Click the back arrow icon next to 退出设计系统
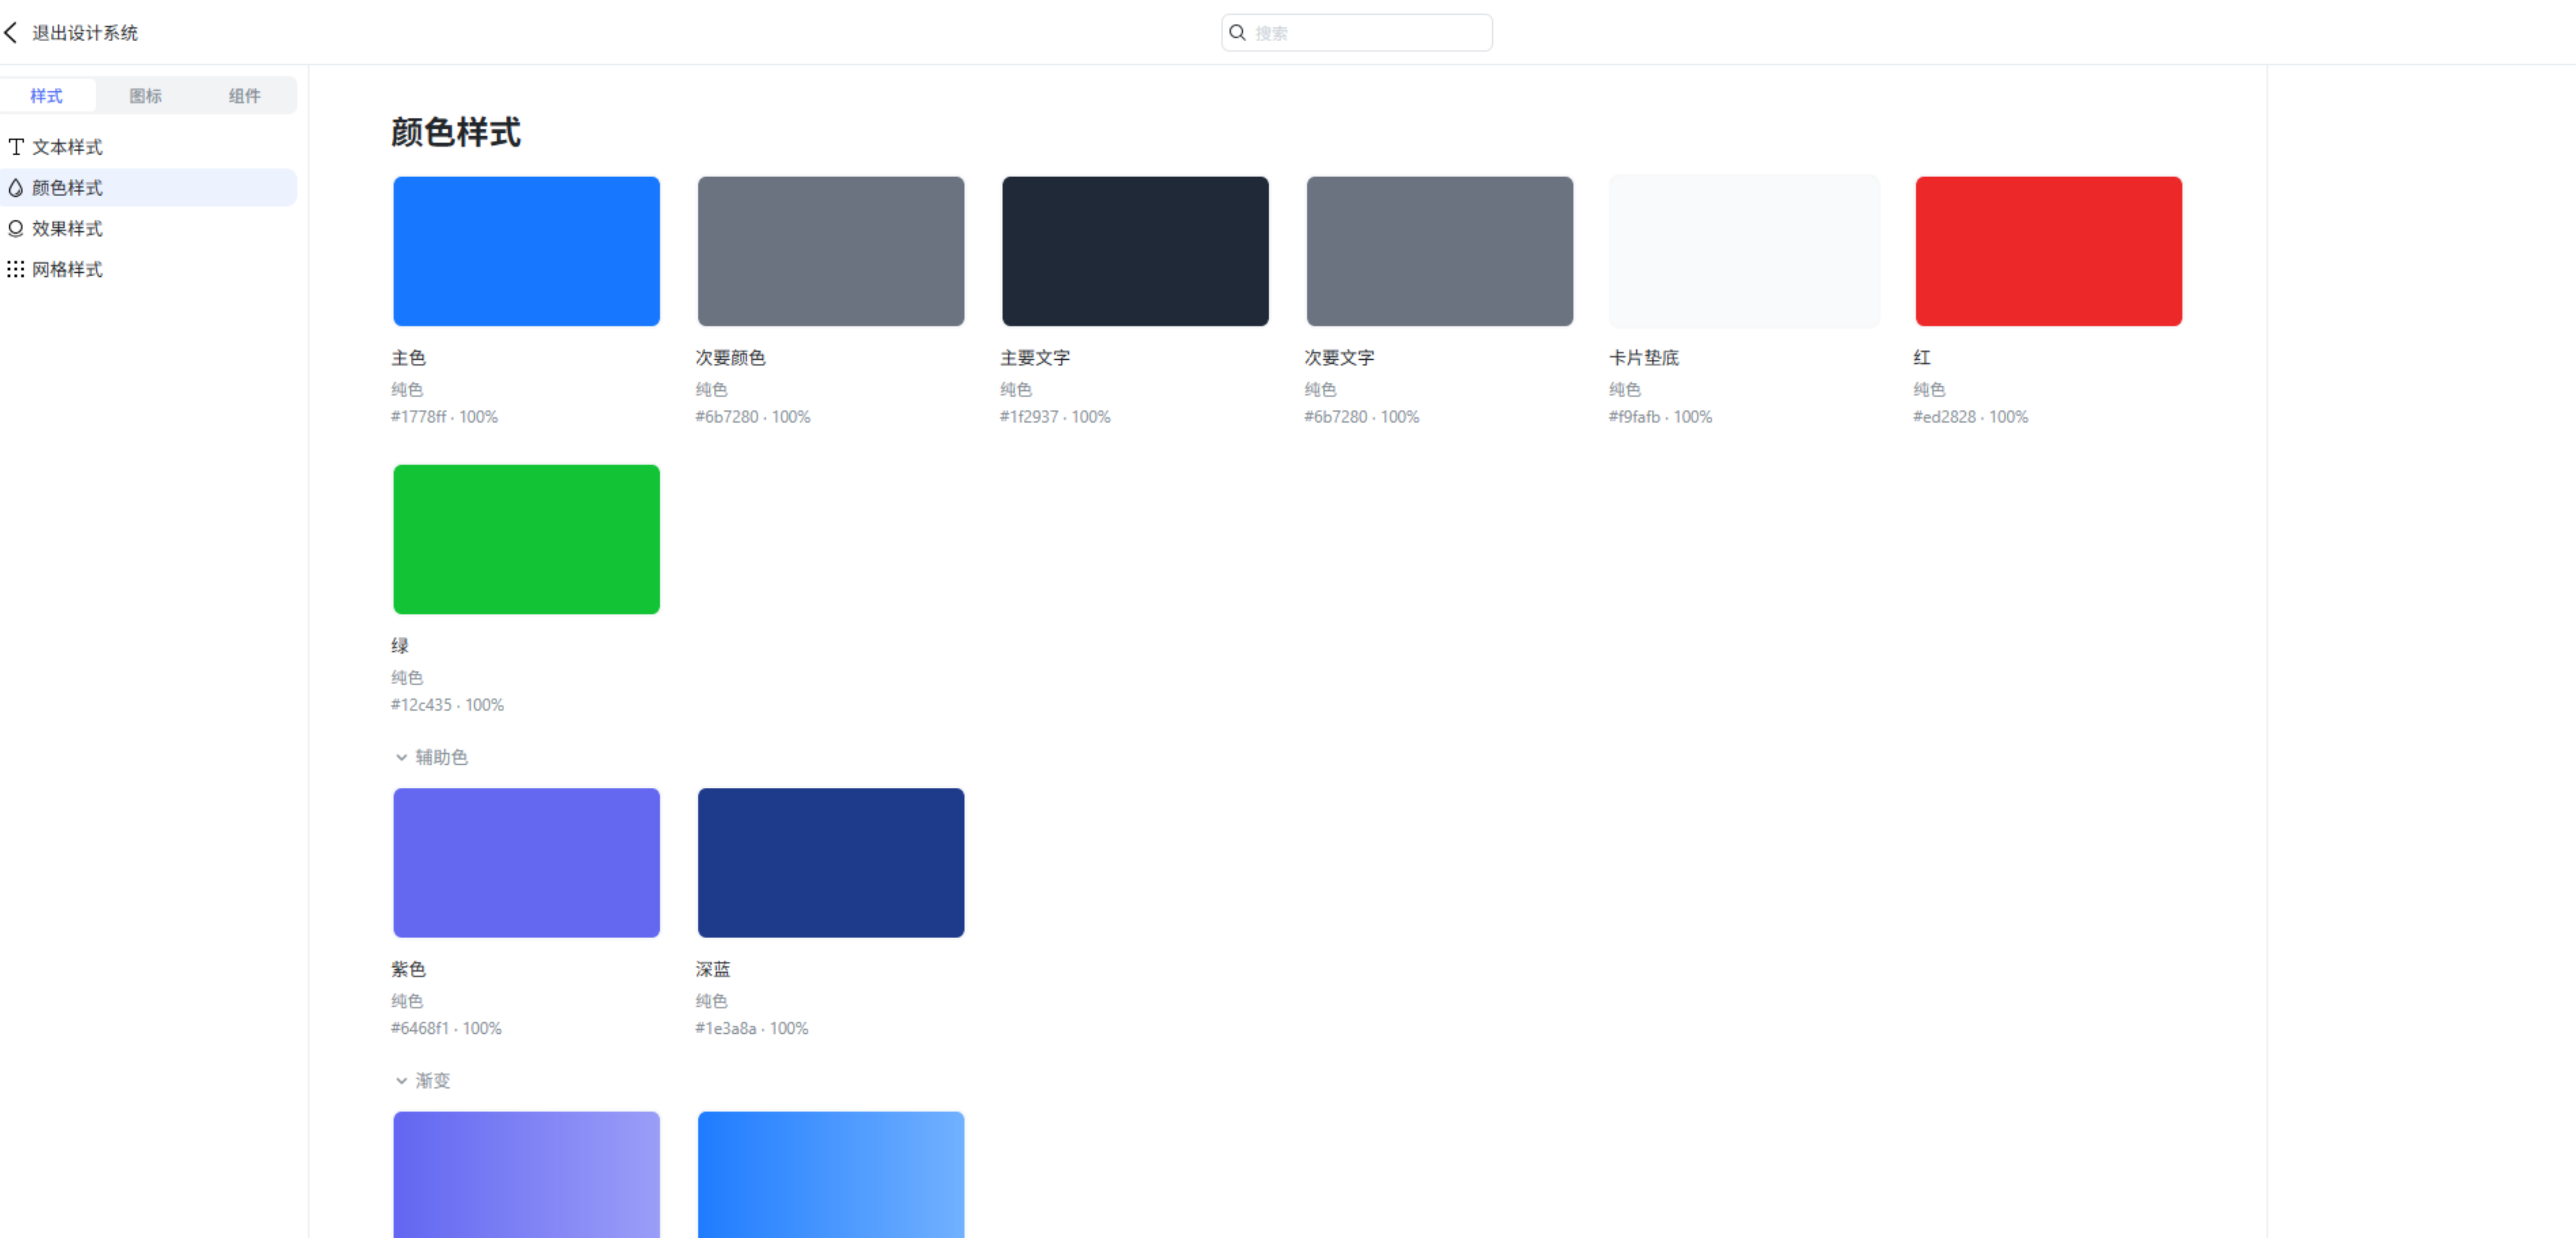The width and height of the screenshot is (2576, 1238). (x=11, y=33)
